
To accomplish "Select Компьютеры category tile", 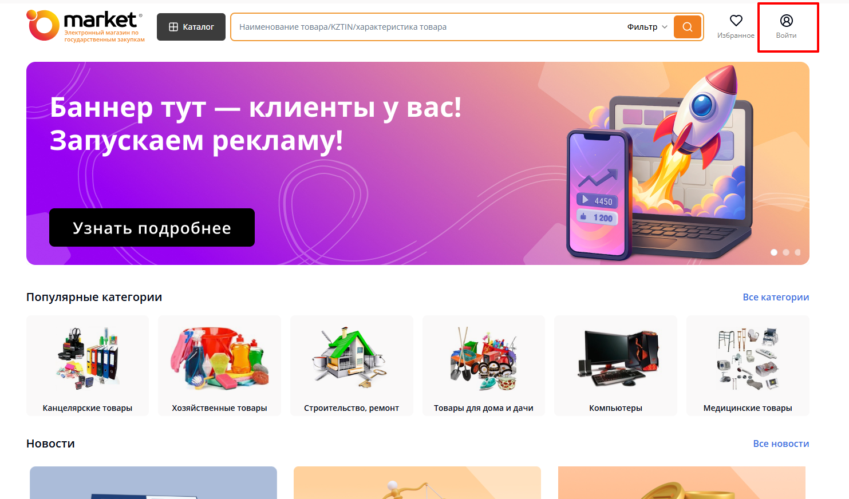I will [x=615, y=366].
